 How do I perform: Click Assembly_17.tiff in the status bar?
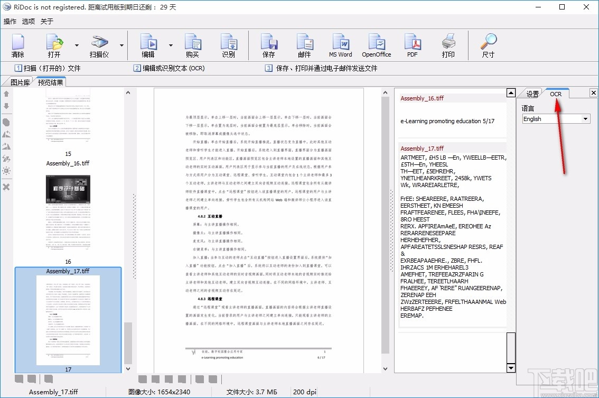(x=53, y=392)
